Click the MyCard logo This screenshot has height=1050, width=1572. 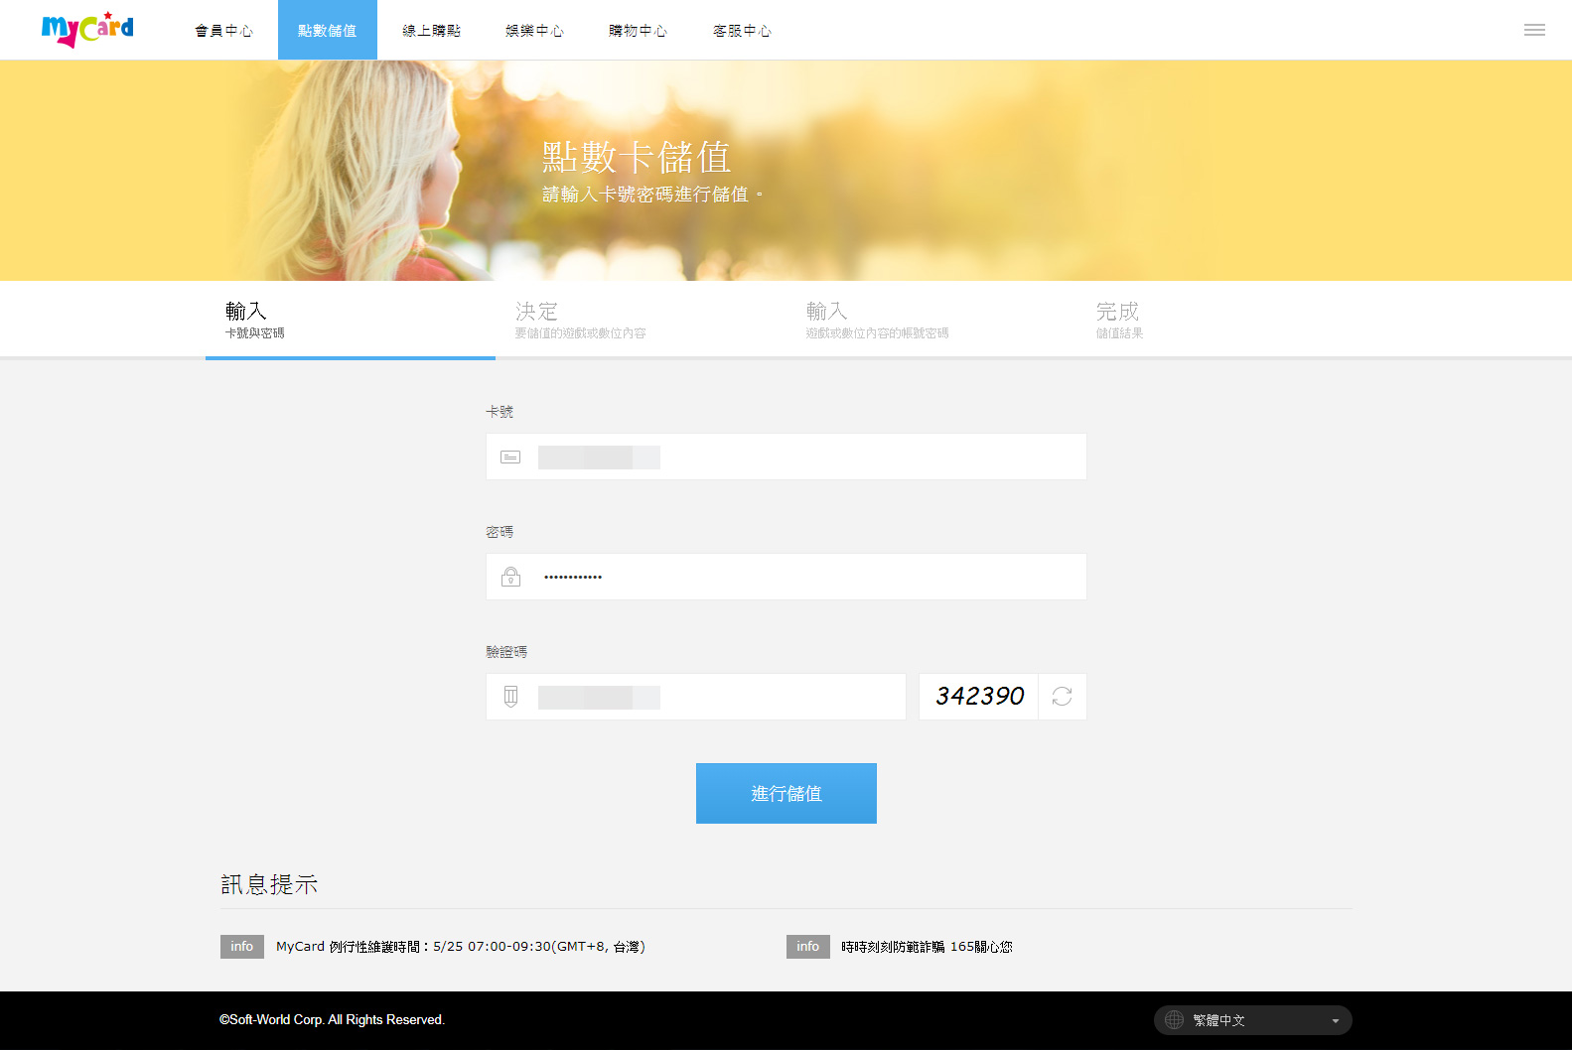click(x=87, y=30)
